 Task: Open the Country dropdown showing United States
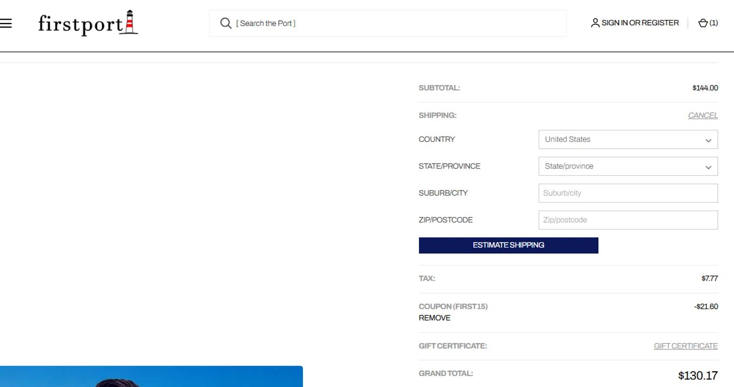tap(628, 139)
